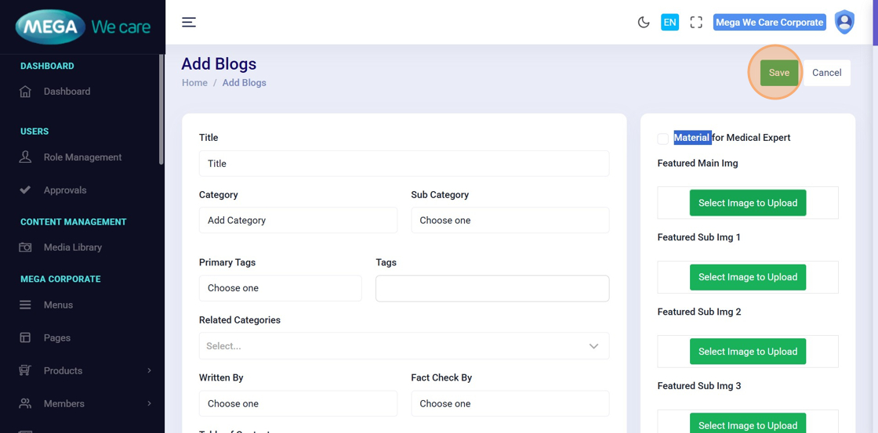
Task: Click the Products cart icon
Action: [x=25, y=371]
